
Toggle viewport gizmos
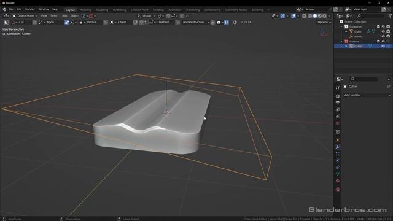[x=282, y=16]
